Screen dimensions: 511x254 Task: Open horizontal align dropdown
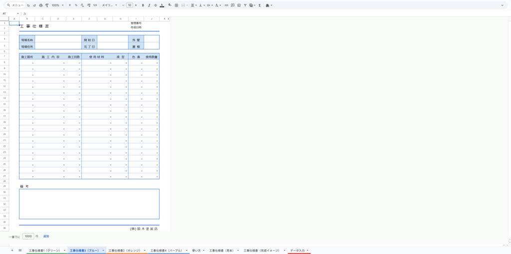[194, 5]
